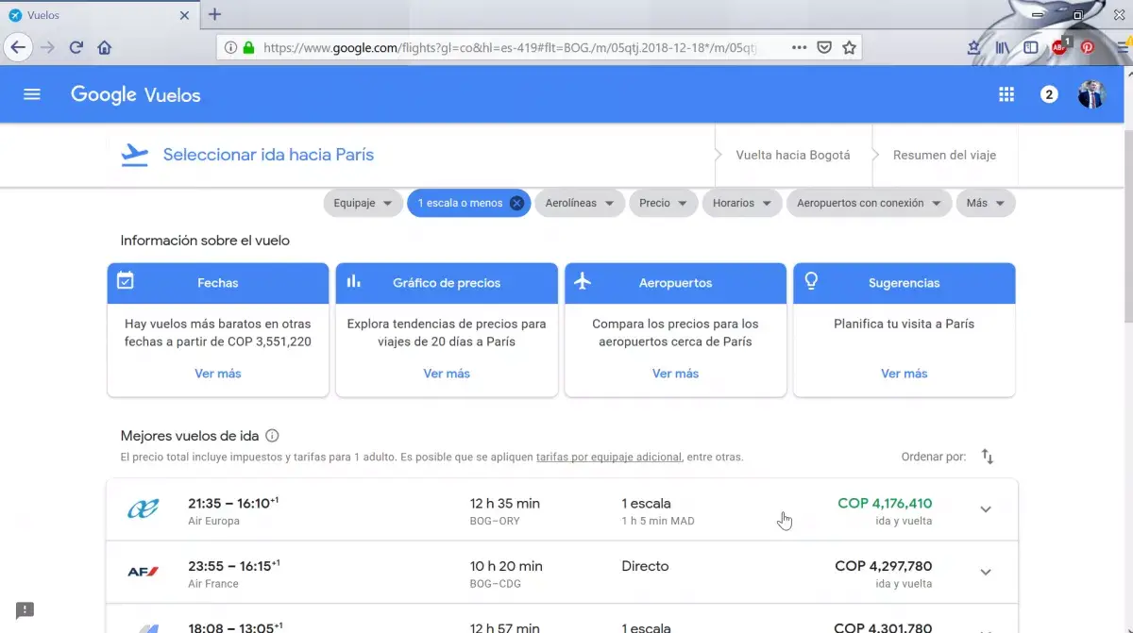1133x633 pixels.
Task: Remove the 1 escala o menos filter
Action: click(516, 203)
